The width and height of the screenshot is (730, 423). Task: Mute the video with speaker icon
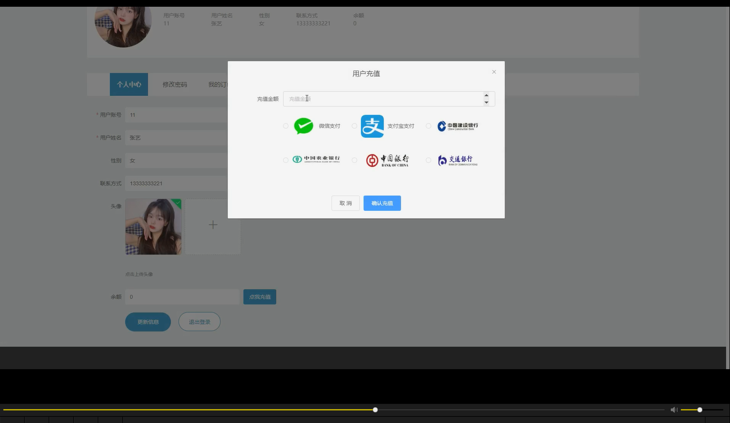(674, 410)
